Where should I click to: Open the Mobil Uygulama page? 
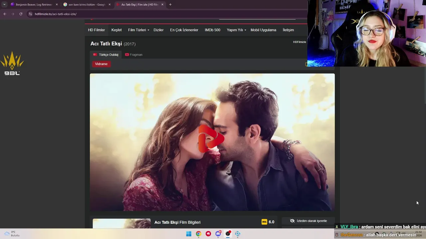click(263, 30)
